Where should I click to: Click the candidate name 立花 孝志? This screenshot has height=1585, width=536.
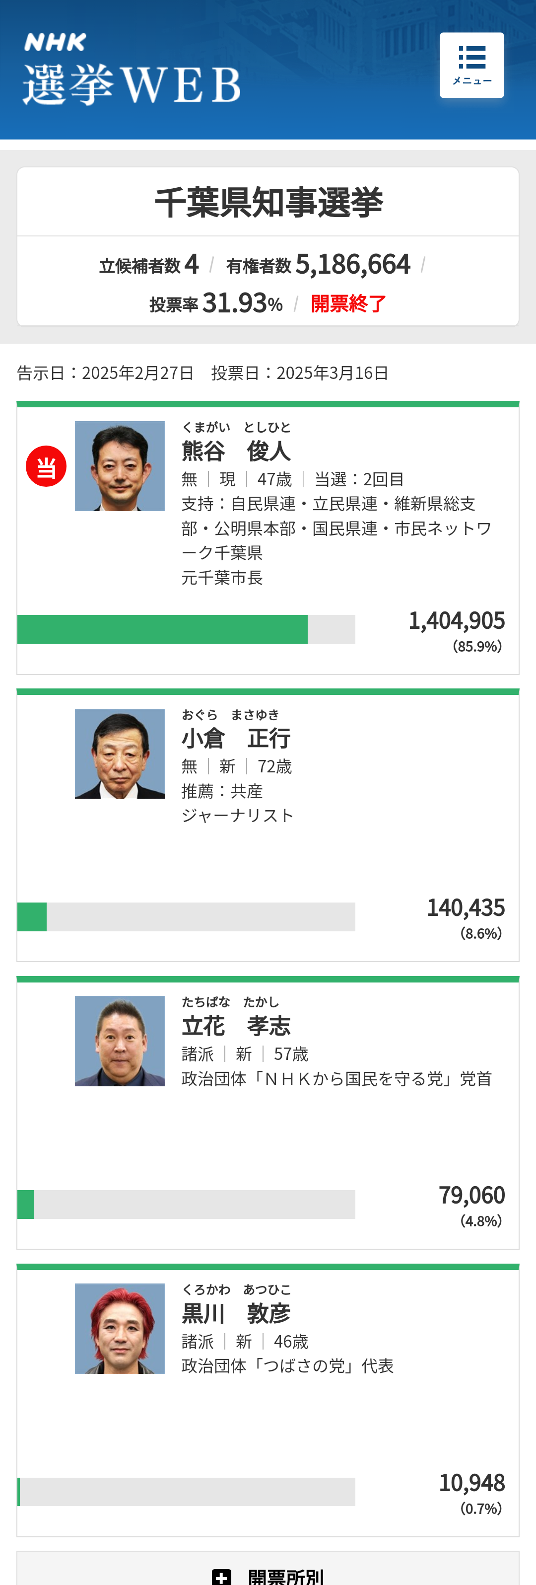(236, 1026)
